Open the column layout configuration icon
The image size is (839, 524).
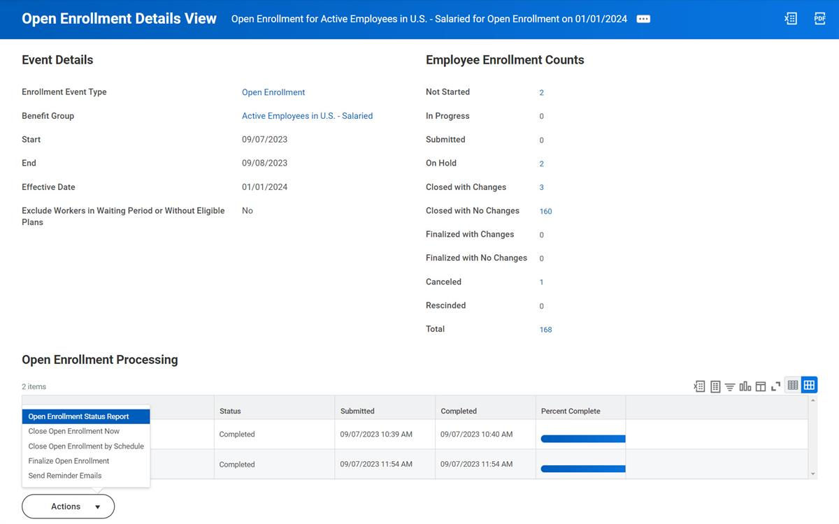point(761,386)
